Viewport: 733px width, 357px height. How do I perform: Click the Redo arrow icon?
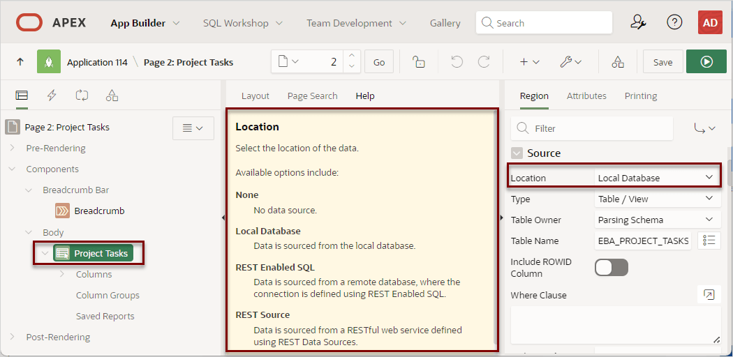click(x=484, y=61)
